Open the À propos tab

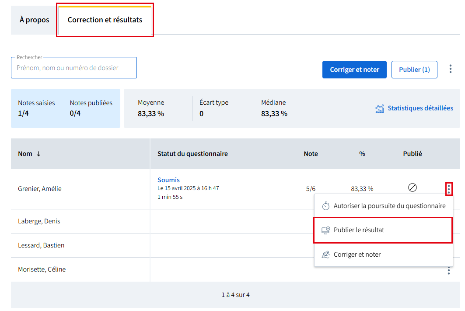coord(35,20)
